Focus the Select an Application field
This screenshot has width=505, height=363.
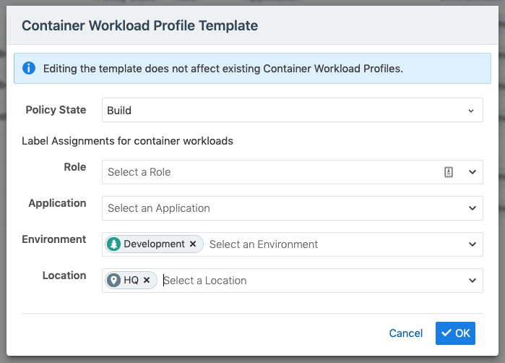[282, 208]
